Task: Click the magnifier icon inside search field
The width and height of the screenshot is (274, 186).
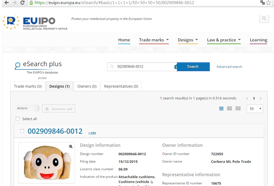Action: 112,66
